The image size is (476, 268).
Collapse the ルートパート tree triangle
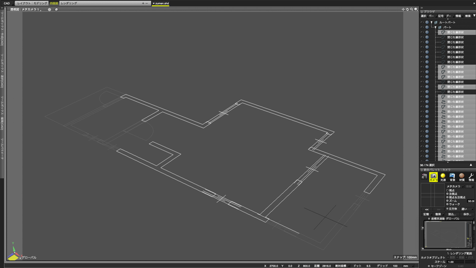[431, 22]
